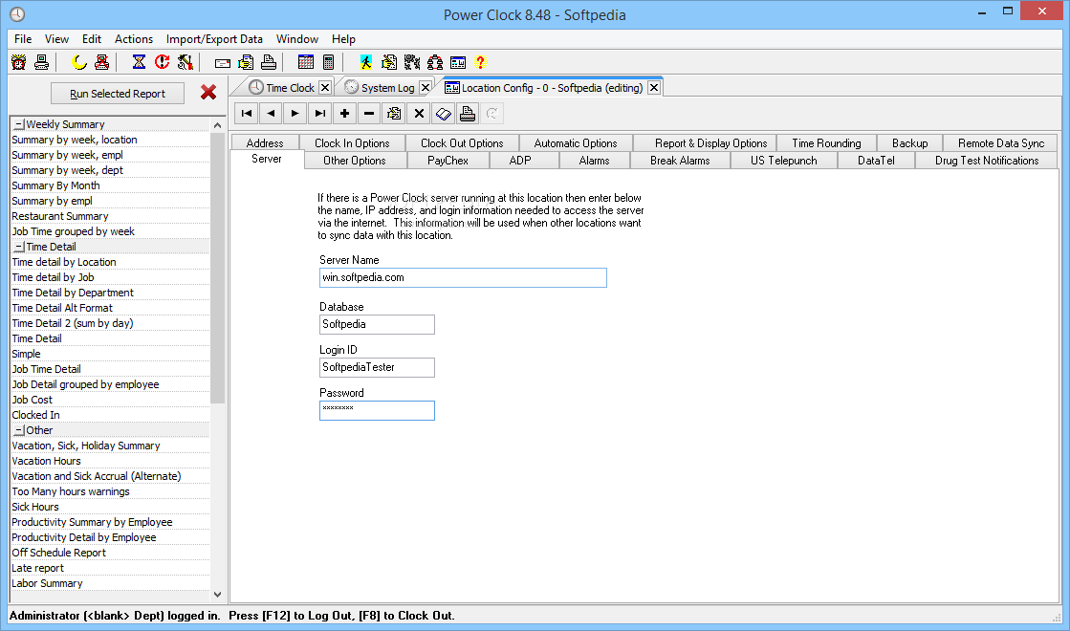Viewport: 1070px width, 631px height.
Task: Click the Database input field
Action: (377, 325)
